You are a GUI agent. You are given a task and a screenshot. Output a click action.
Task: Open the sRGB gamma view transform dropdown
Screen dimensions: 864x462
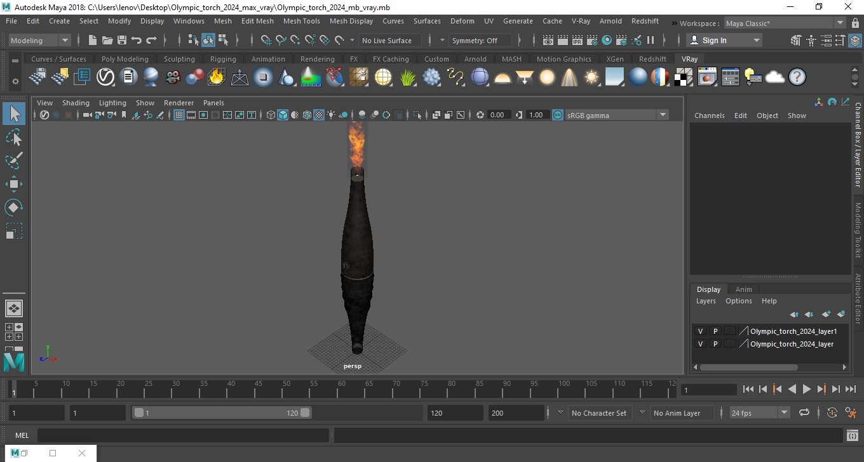(x=617, y=115)
